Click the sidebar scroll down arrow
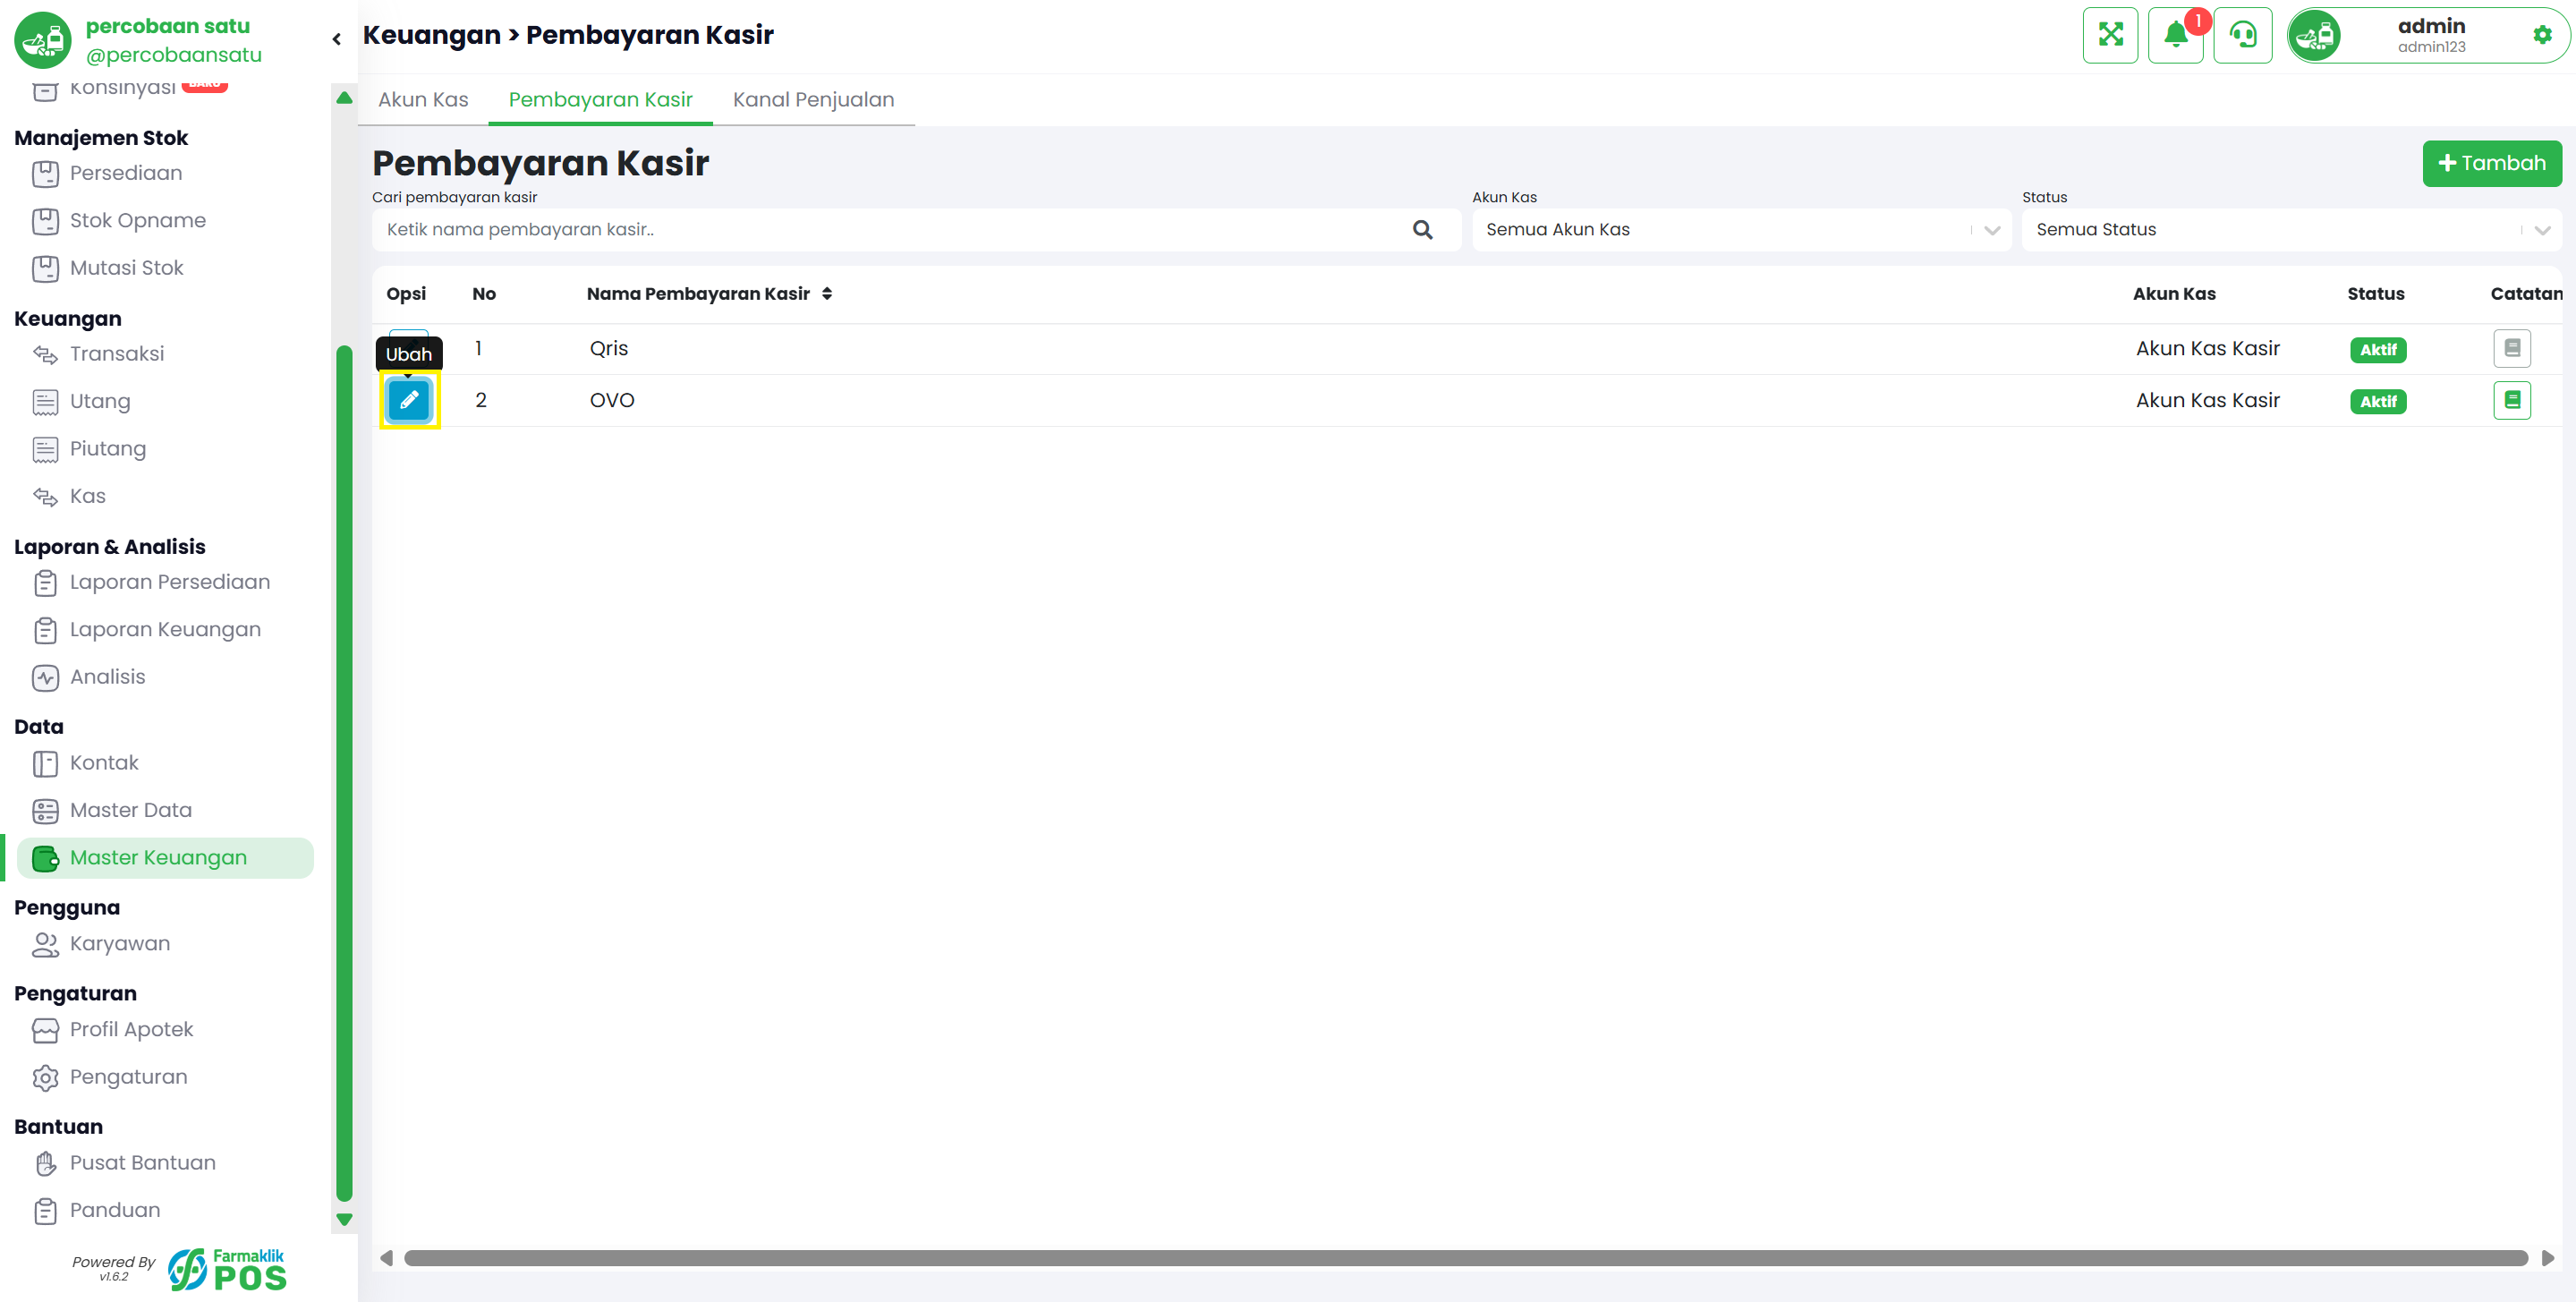The image size is (2576, 1302). pyautogui.click(x=344, y=1220)
